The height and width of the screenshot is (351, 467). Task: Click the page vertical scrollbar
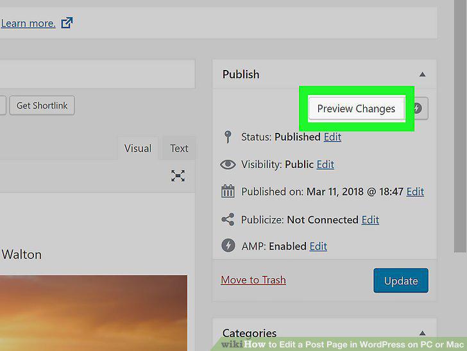click(461, 125)
